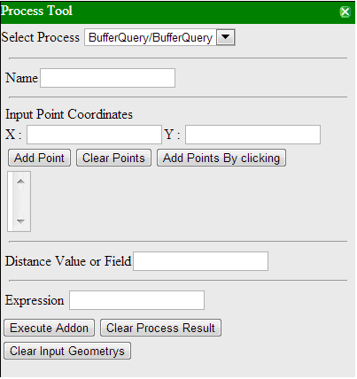Viewport: 357px width, 379px height.
Task: Click the X coordinate input box
Action: pyautogui.click(x=94, y=135)
